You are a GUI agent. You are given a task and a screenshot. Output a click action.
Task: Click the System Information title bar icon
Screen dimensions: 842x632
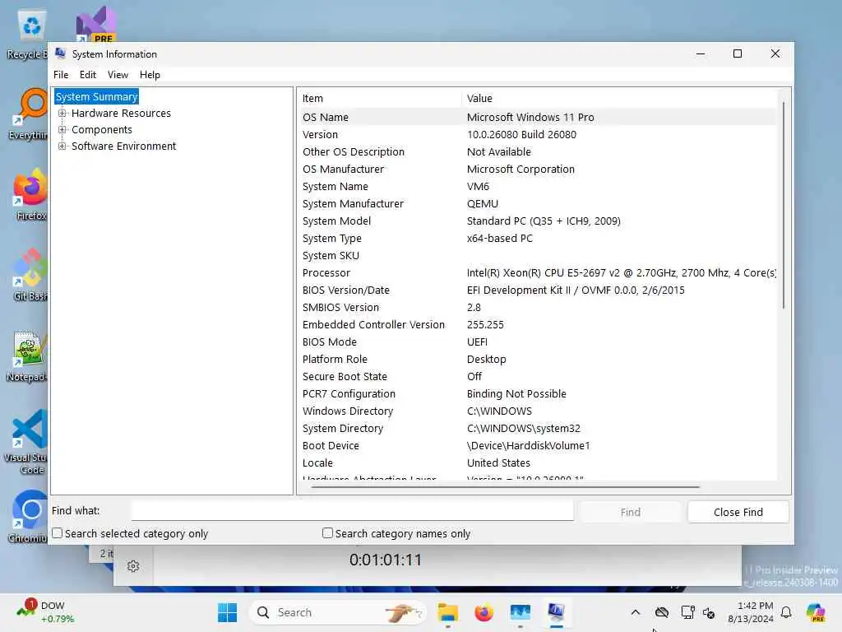(x=60, y=53)
